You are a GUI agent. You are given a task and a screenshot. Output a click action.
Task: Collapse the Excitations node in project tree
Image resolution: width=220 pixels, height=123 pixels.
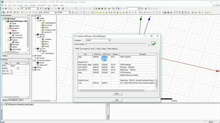coord(8,28)
